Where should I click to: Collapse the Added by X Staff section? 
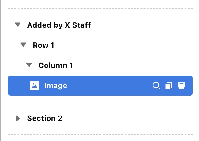(18, 25)
